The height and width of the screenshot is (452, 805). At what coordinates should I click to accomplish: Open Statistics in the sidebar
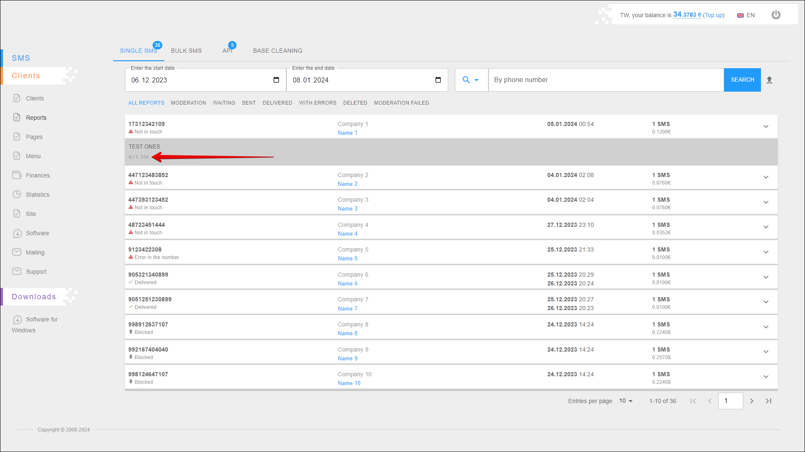(x=37, y=195)
